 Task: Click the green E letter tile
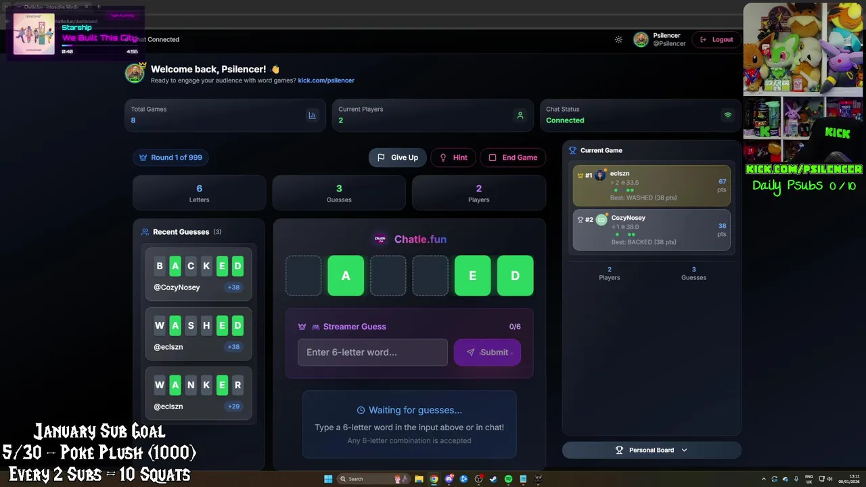[x=472, y=275]
